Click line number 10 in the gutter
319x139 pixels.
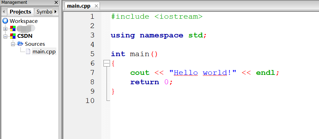[x=90, y=101]
